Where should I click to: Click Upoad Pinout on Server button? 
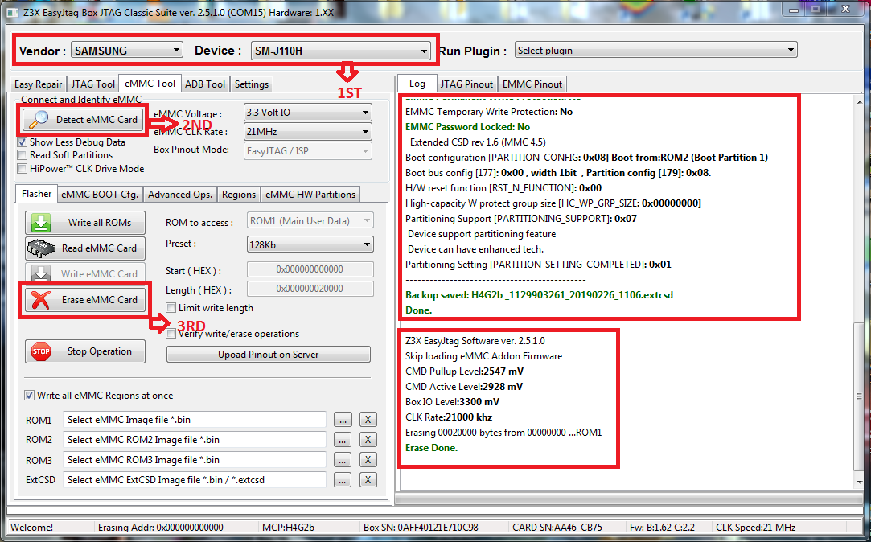pos(269,355)
